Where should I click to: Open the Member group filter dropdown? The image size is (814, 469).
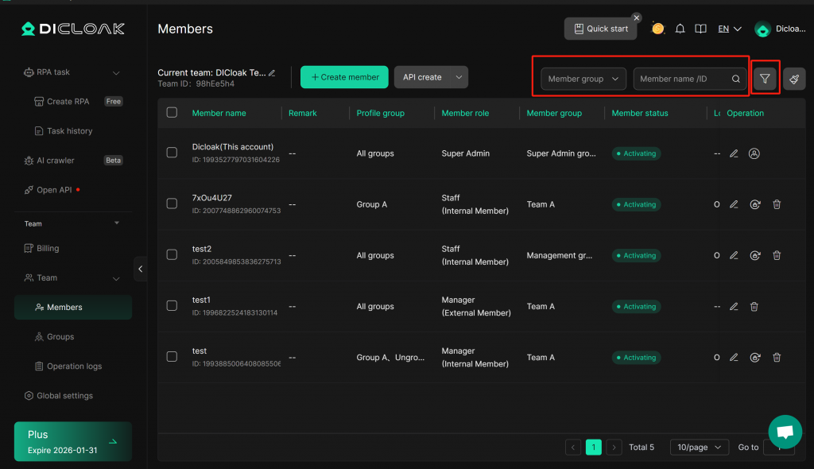[x=583, y=79]
